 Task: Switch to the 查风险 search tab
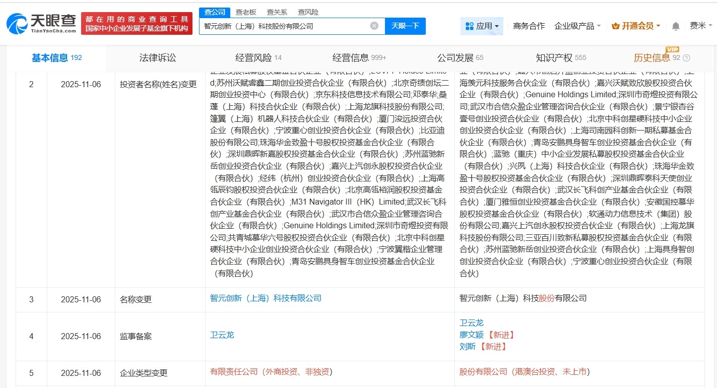pyautogui.click(x=309, y=12)
